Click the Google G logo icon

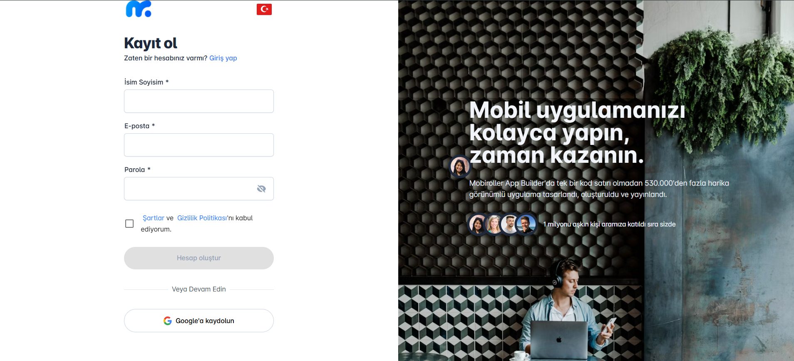click(168, 321)
